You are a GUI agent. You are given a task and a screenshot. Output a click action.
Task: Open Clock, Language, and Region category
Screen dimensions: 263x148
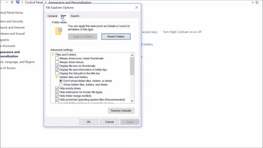click(17, 62)
